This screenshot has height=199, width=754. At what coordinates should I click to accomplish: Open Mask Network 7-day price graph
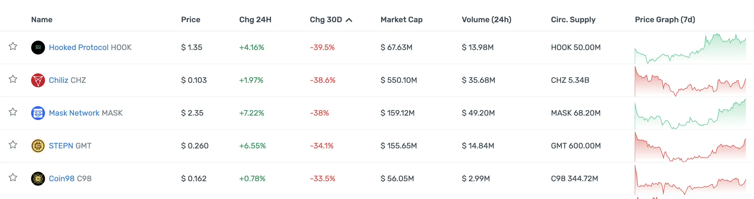690,115
